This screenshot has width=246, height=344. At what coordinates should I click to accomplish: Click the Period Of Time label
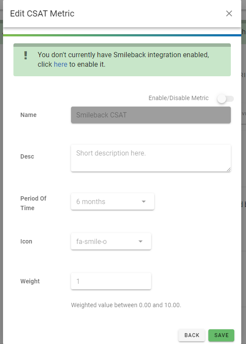click(33, 203)
